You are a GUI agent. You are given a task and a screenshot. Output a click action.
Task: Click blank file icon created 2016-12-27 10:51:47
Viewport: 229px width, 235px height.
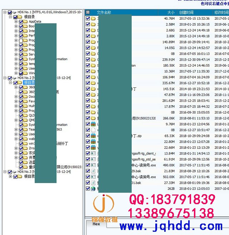click(x=93, y=130)
